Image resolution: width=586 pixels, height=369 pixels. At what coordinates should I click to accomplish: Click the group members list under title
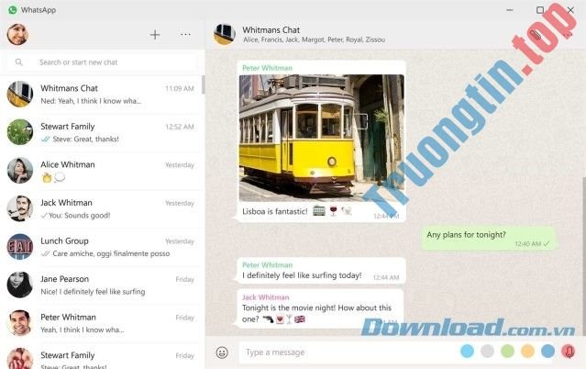(314, 39)
